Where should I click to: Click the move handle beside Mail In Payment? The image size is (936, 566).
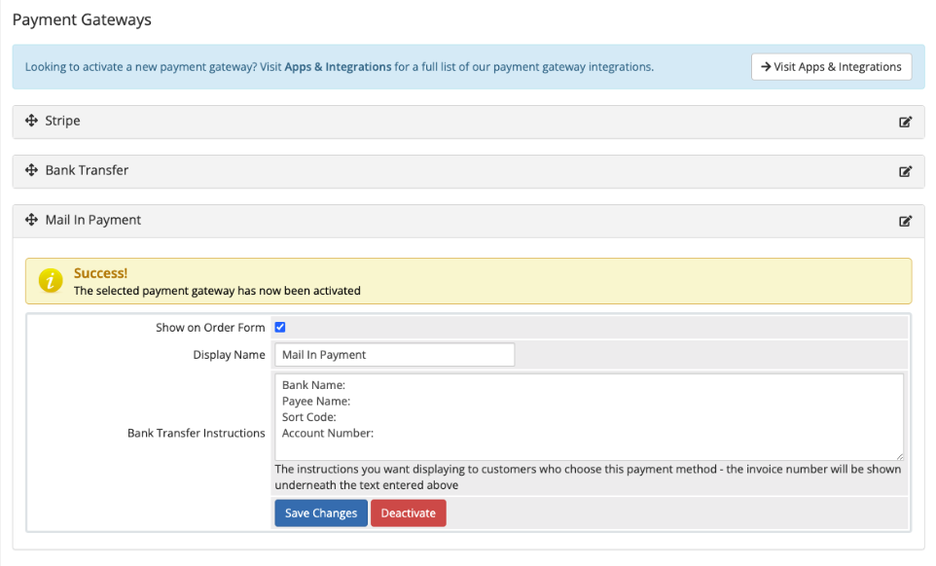point(32,220)
